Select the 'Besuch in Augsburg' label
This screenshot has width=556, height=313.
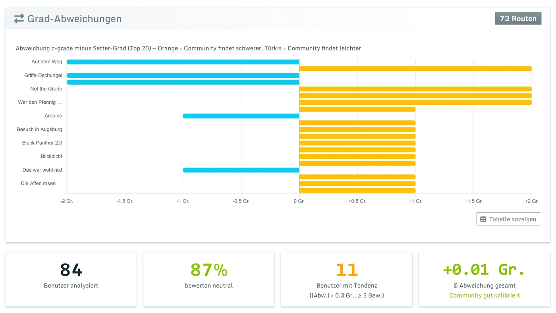point(39,129)
